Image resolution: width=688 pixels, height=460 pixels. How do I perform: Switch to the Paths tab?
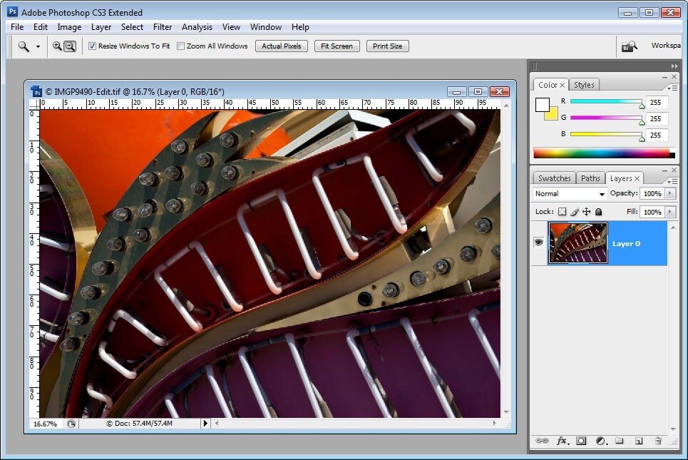tap(590, 178)
